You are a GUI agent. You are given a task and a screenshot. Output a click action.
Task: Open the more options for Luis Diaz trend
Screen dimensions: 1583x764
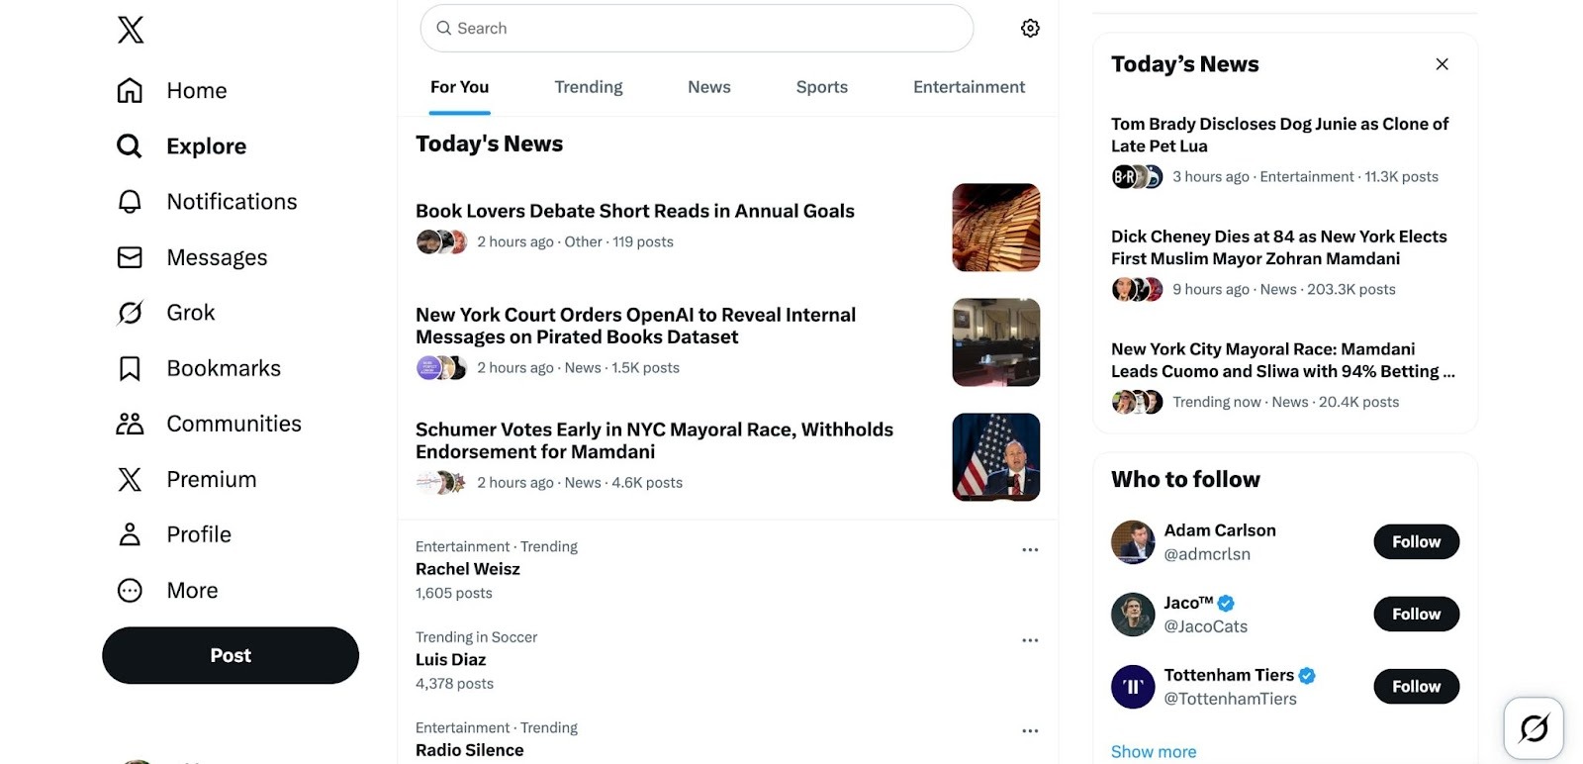point(1030,640)
